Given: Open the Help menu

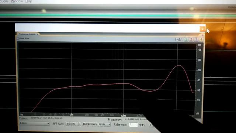Looking at the screenshot, I should point(29,1).
